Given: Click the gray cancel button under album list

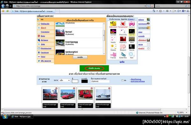Looking at the screenshot, I should coord(80,57).
